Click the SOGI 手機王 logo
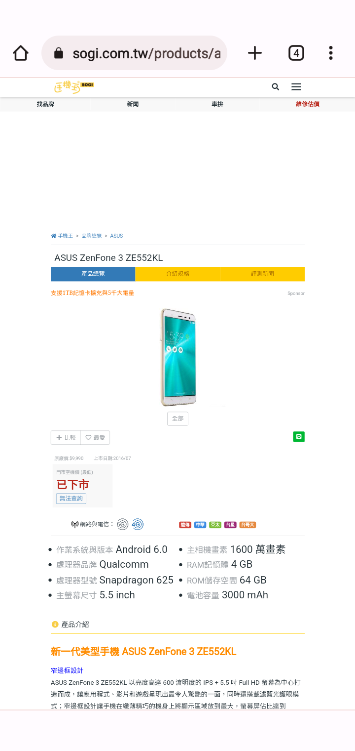The image size is (355, 751). (x=73, y=87)
